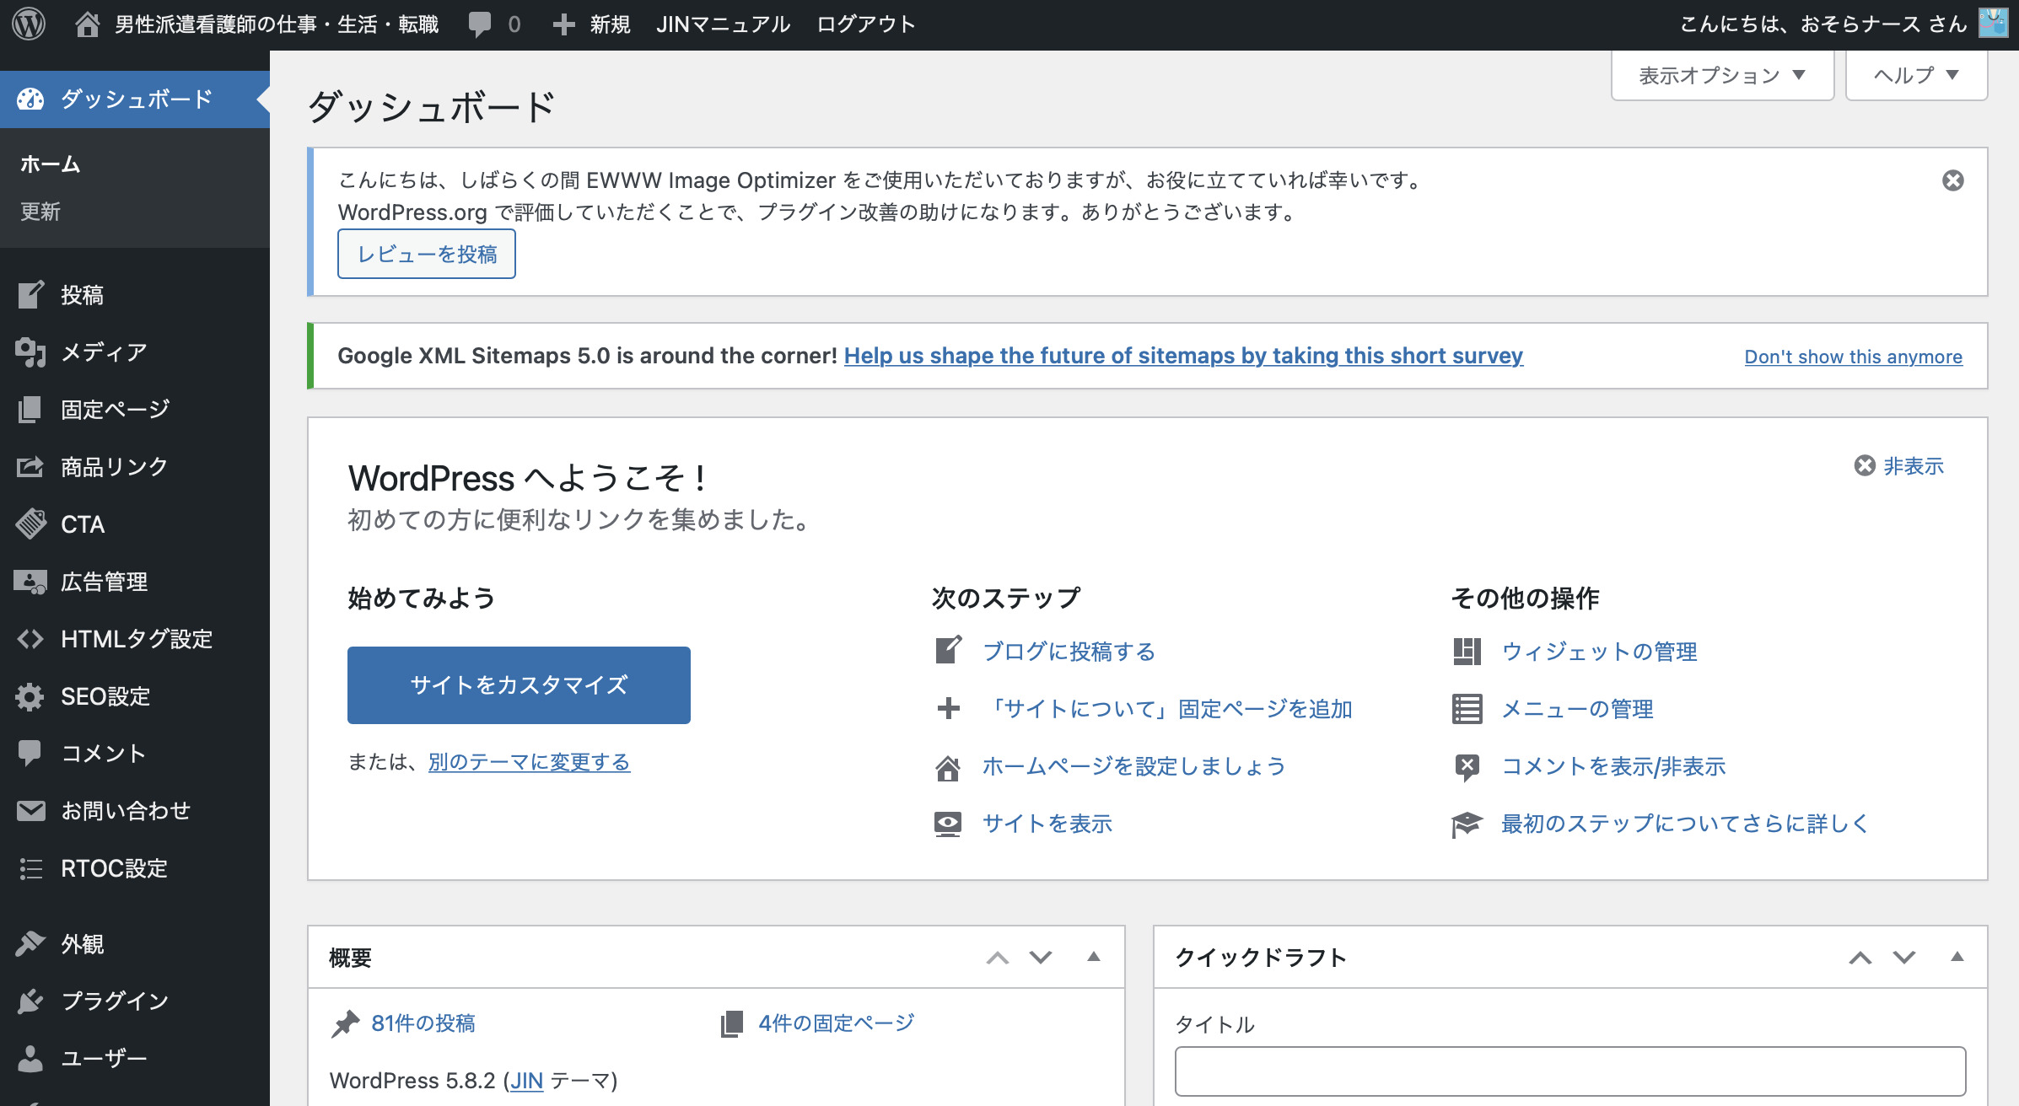
Task: Click the JIN theme link
Action: [527, 1081]
